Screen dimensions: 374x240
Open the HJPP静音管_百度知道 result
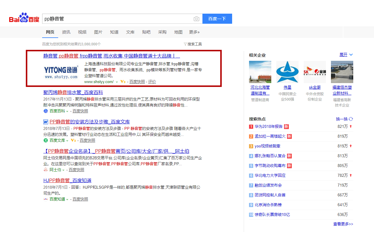point(67,181)
